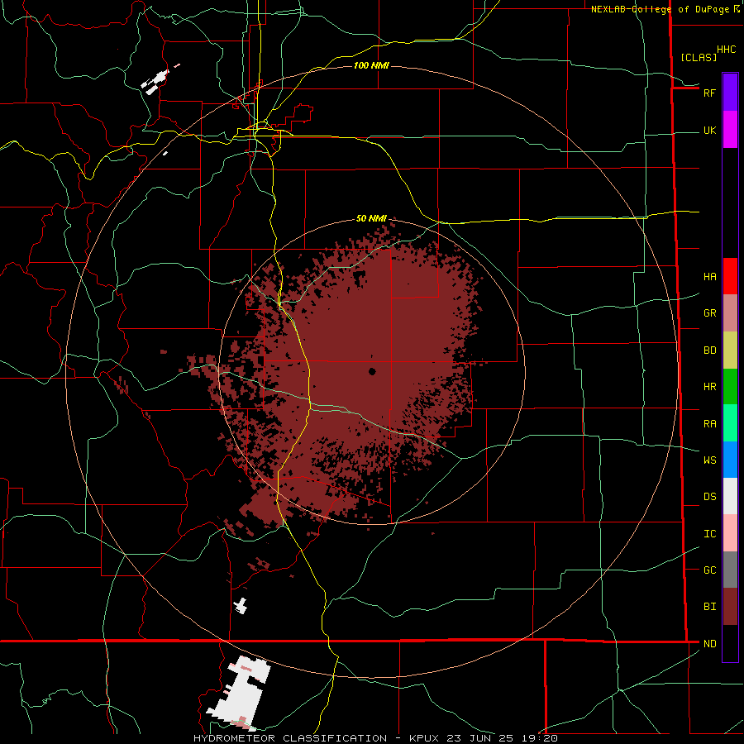Click the HR green legend swatch

(x=730, y=387)
